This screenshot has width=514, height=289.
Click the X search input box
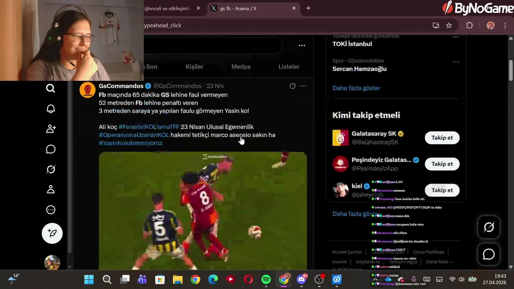pos(213,46)
